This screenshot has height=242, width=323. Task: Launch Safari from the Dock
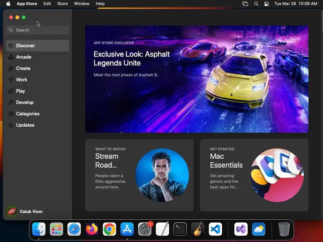click(74, 229)
